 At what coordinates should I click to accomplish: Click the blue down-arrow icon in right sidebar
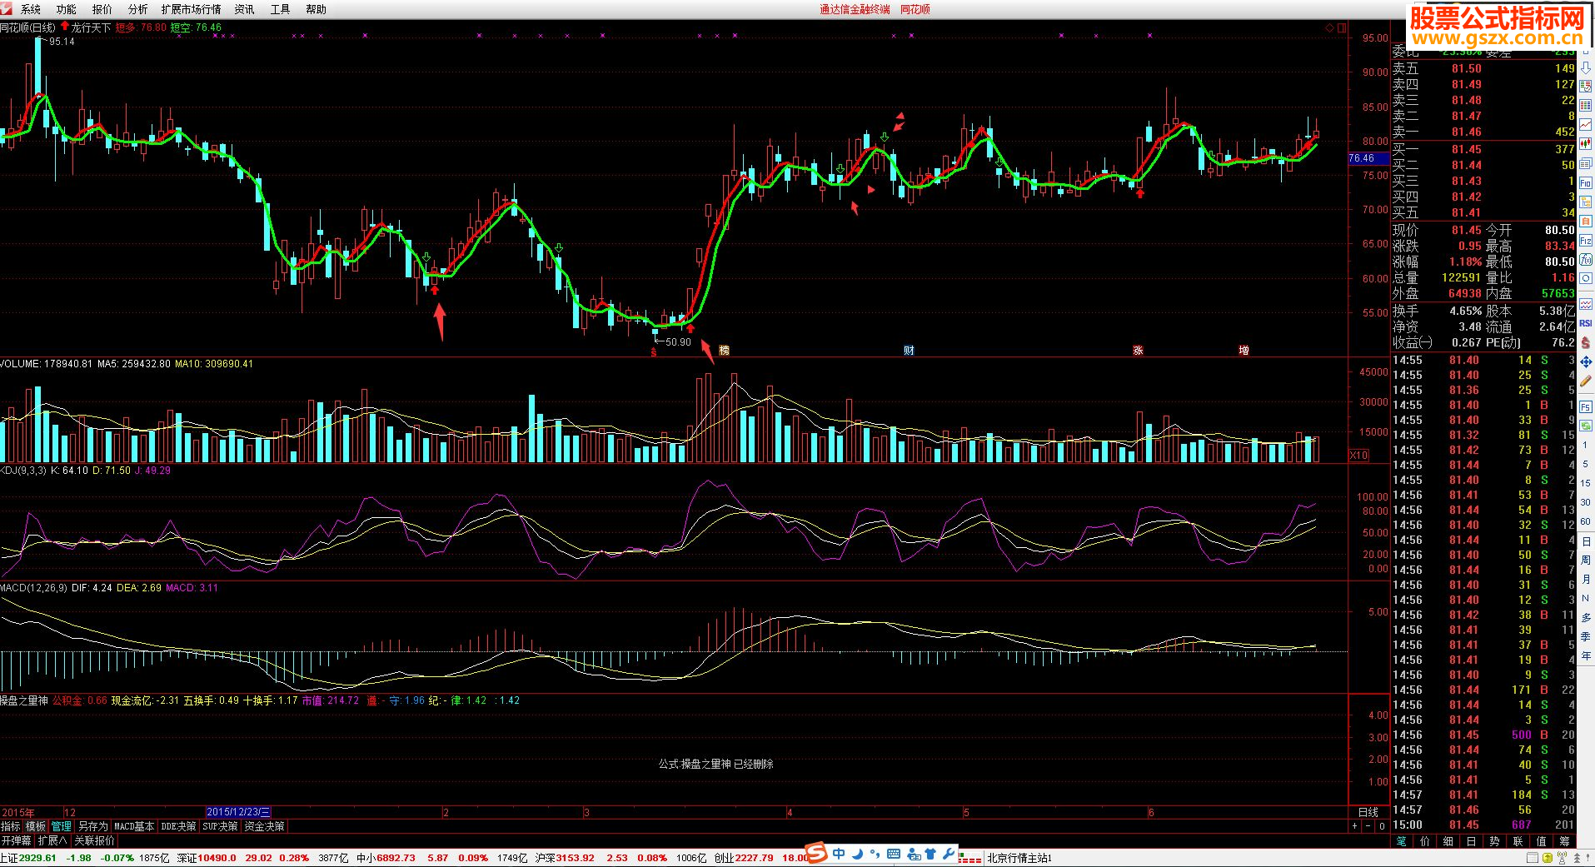(x=1585, y=68)
